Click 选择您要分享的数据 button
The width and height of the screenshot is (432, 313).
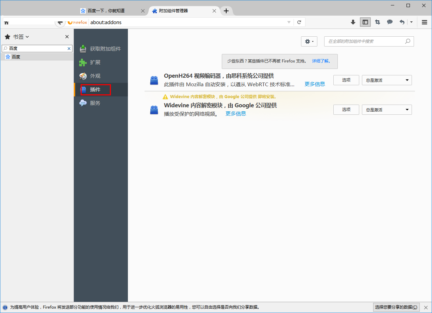tap(396, 307)
